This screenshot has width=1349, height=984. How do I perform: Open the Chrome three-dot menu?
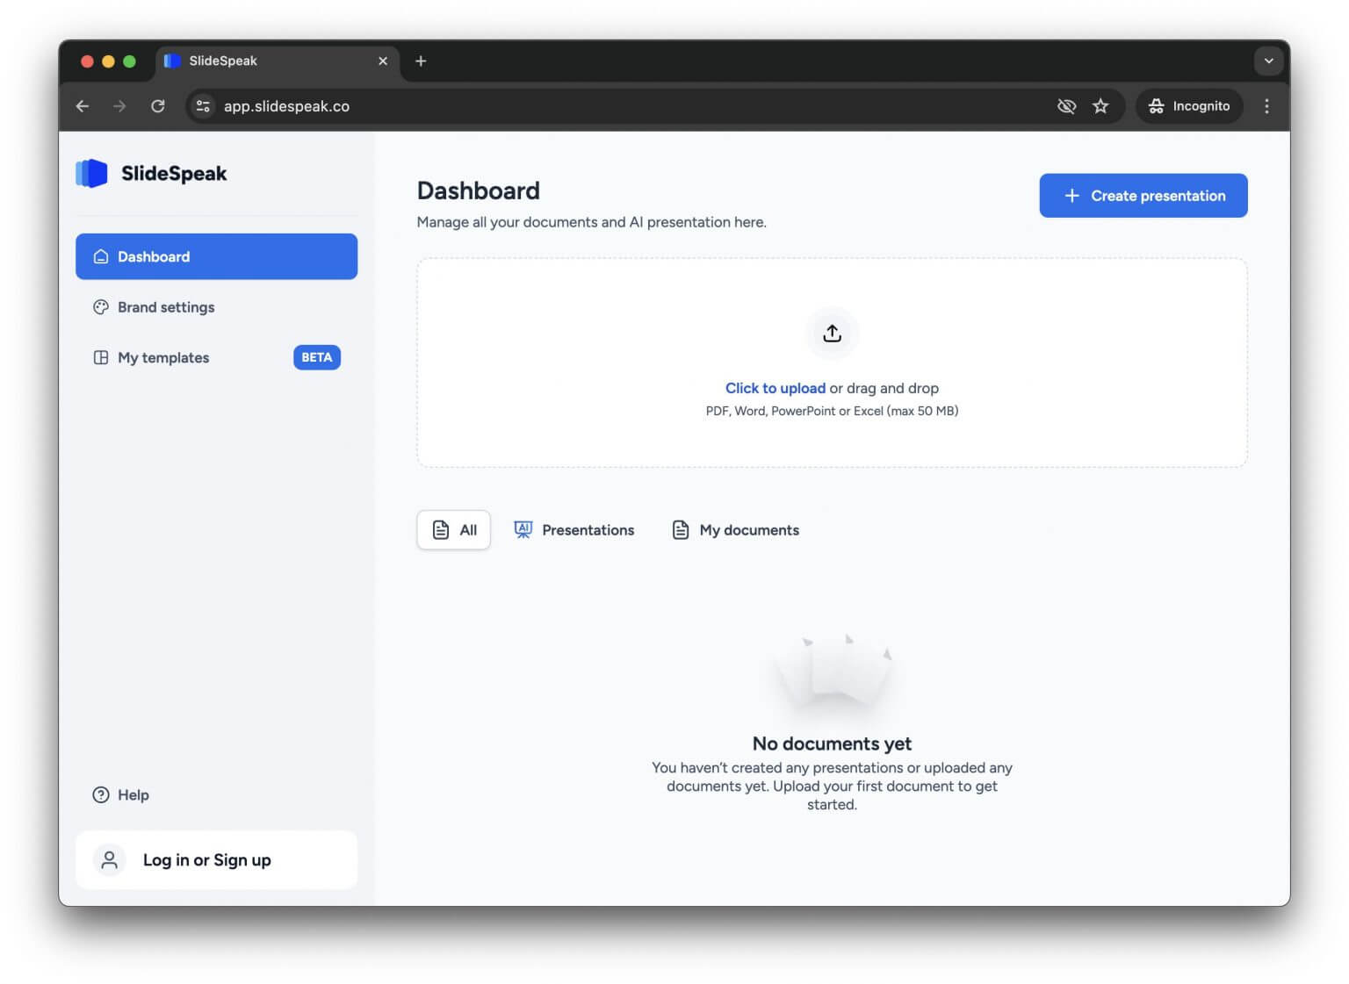[x=1267, y=106]
